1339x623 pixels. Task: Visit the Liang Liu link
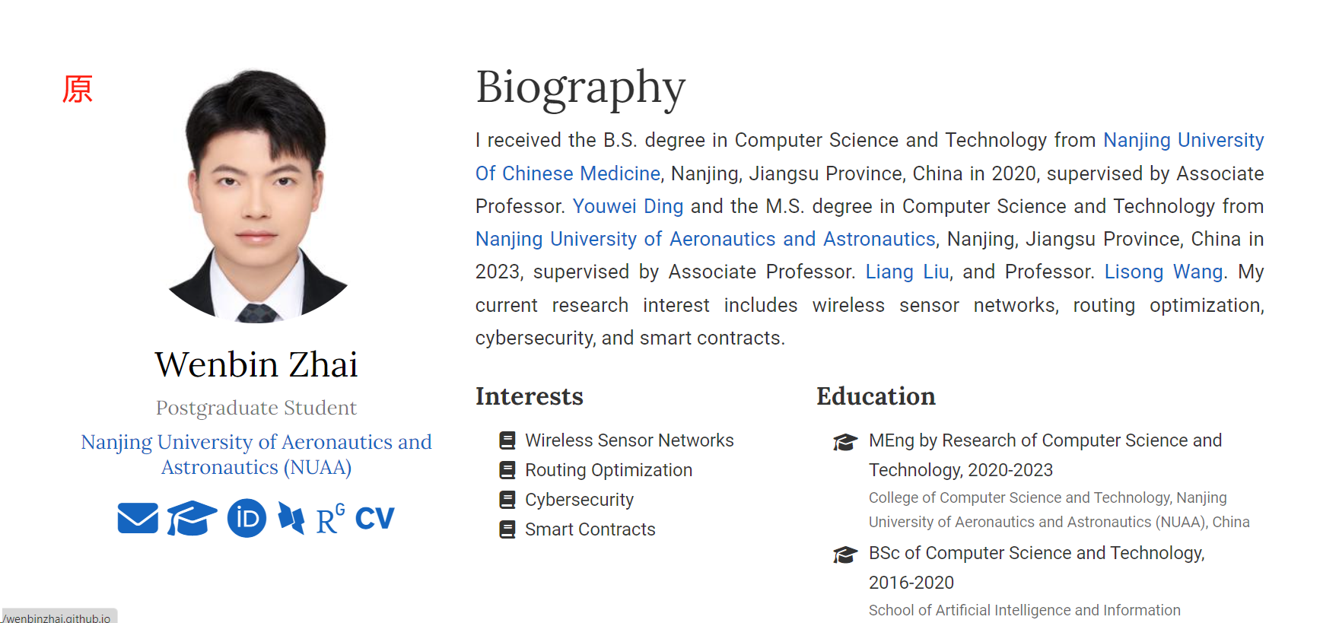[907, 272]
